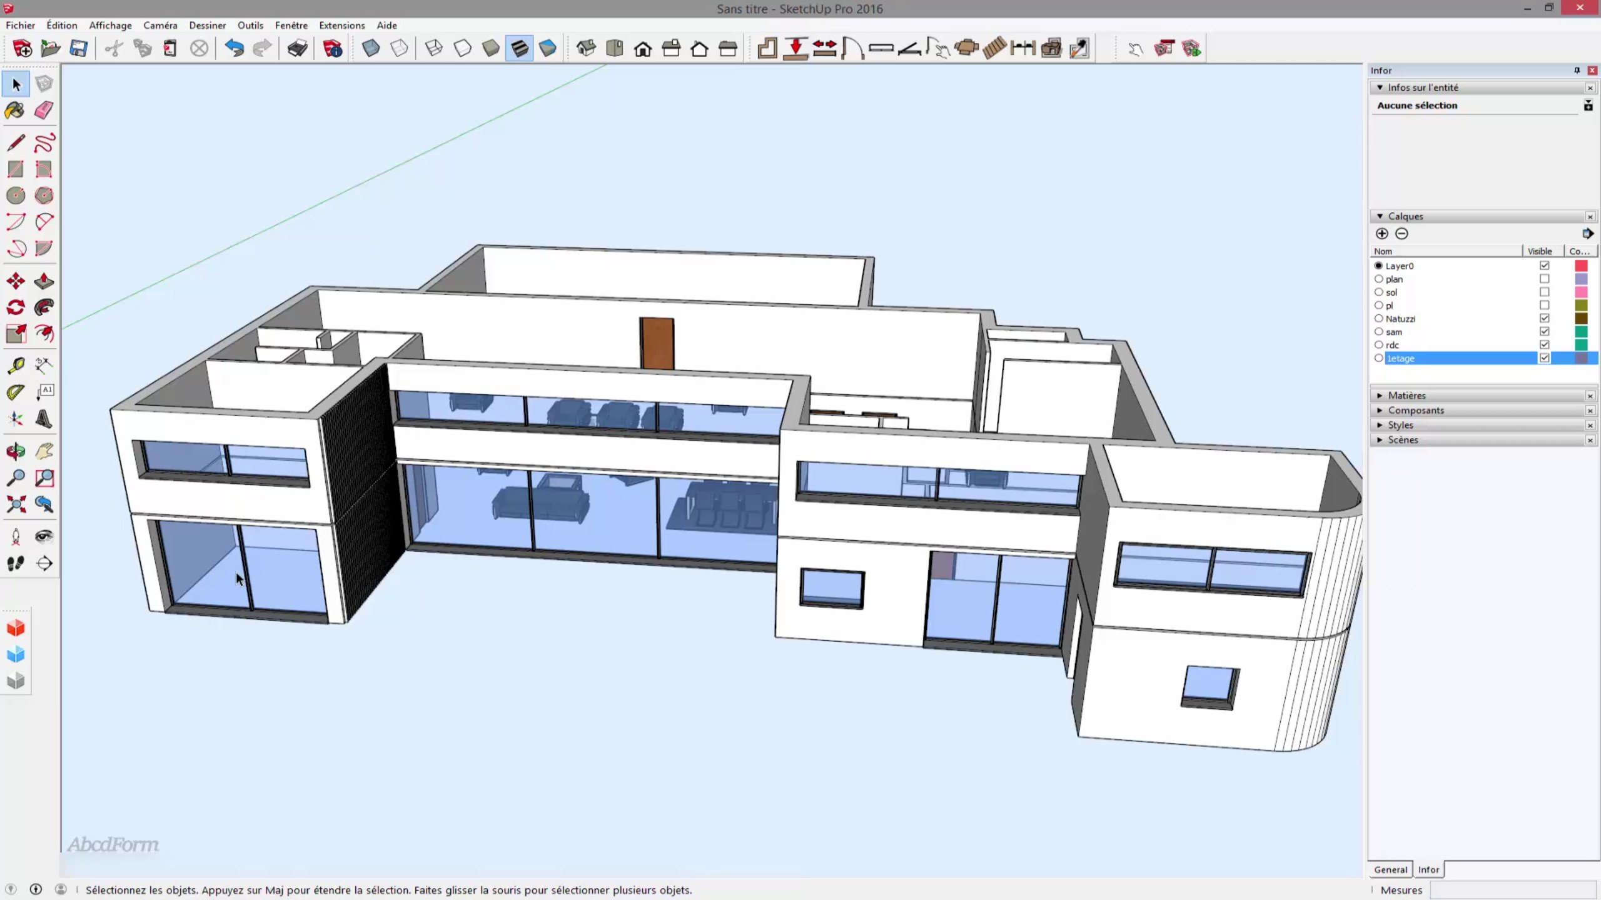
Task: Activate the Move tool
Action: (15, 281)
